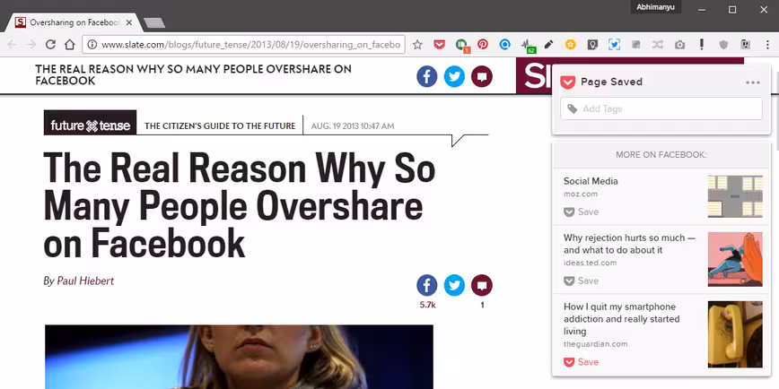Open Chrome's three-dot menu
Viewport: 779px width, 389px height.
[x=767, y=45]
